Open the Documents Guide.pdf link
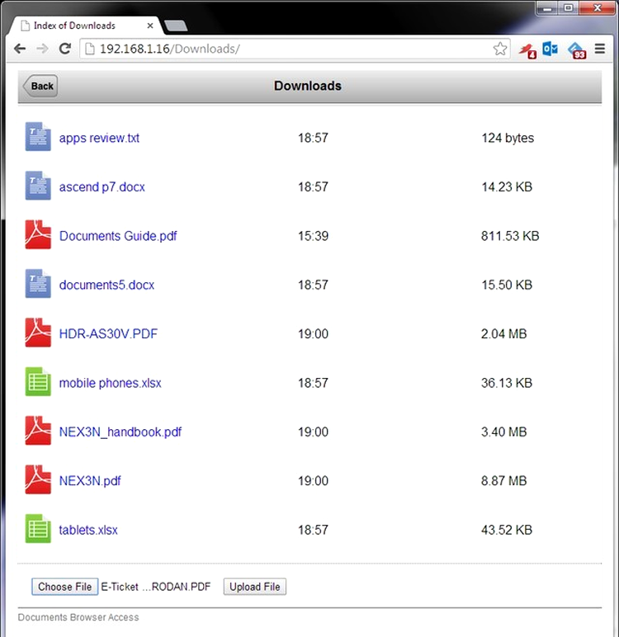Viewport: 619px width, 637px height. coord(118,236)
